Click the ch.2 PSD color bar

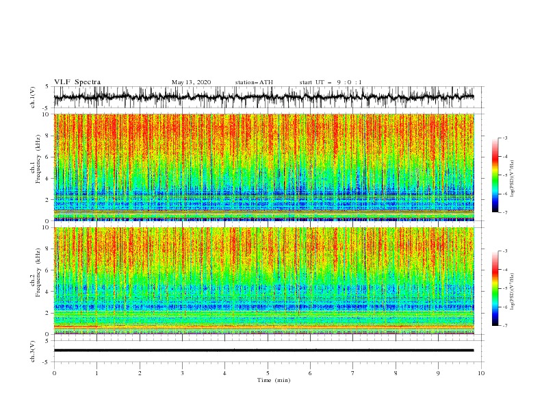(495, 288)
